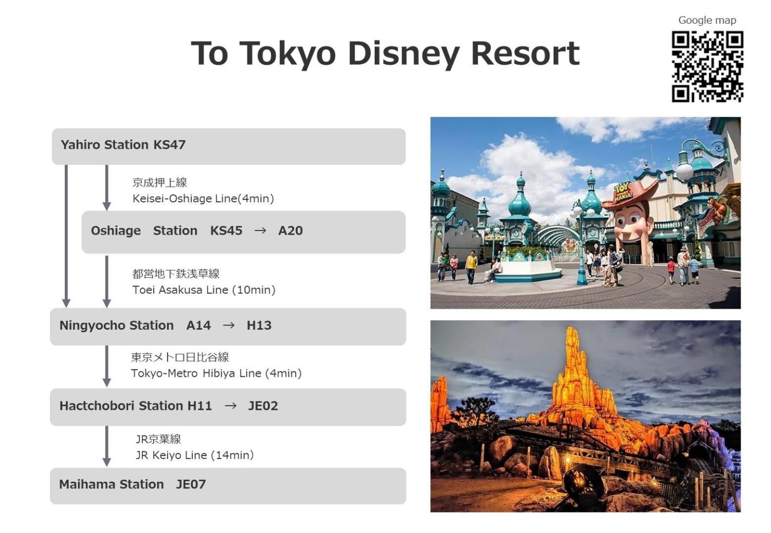Click the Google map QR code

(707, 67)
